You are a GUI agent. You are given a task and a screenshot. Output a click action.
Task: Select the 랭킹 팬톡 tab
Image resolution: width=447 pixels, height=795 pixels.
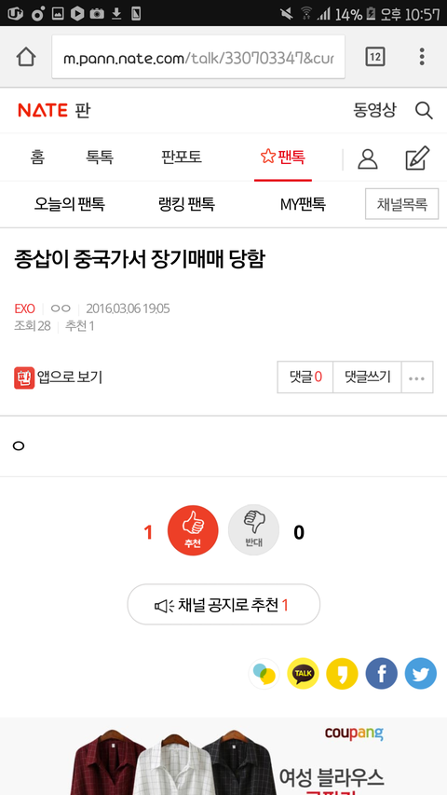186,204
